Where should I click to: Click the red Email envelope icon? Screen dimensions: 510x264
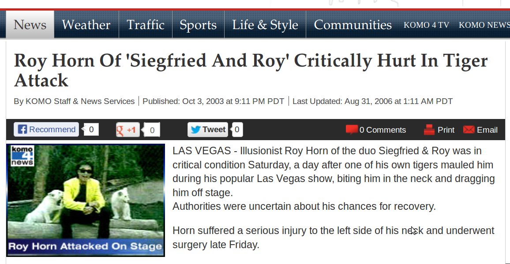[x=469, y=130]
